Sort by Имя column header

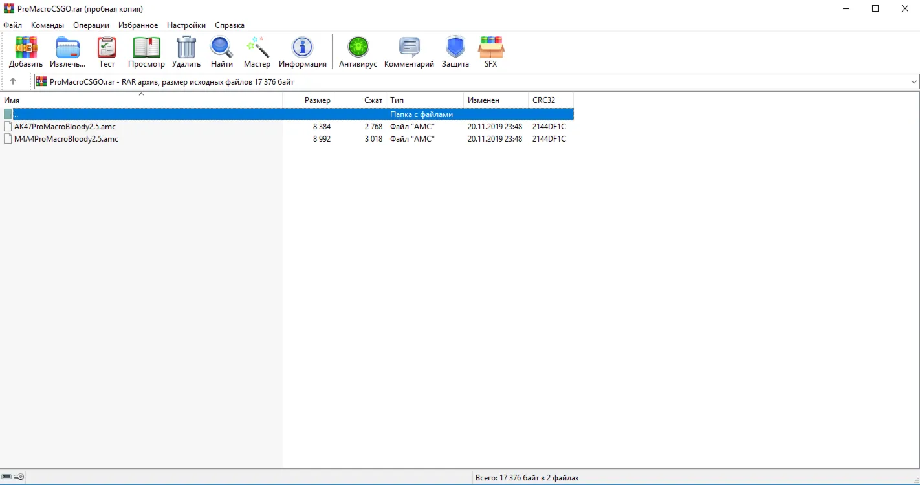coord(141,100)
